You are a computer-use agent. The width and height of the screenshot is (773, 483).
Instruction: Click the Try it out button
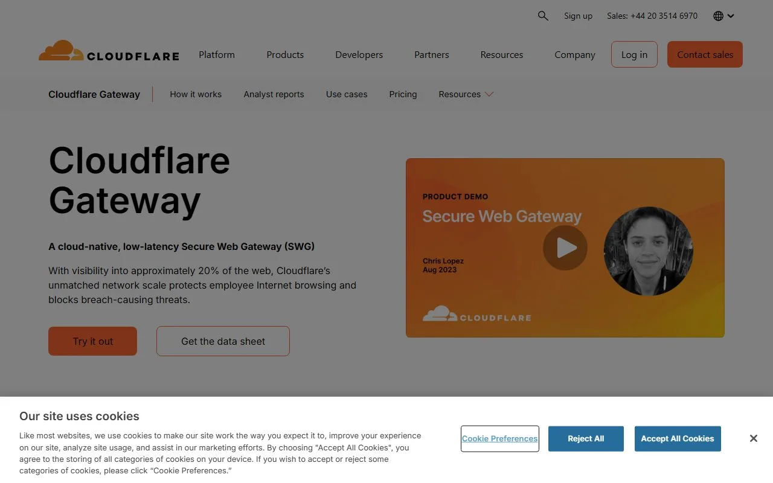click(92, 341)
